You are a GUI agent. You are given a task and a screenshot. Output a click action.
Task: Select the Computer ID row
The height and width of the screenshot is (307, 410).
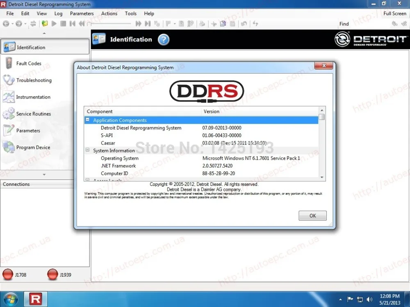(201, 173)
